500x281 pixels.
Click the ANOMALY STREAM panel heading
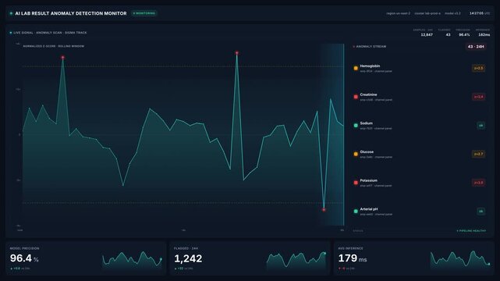[x=371, y=47]
